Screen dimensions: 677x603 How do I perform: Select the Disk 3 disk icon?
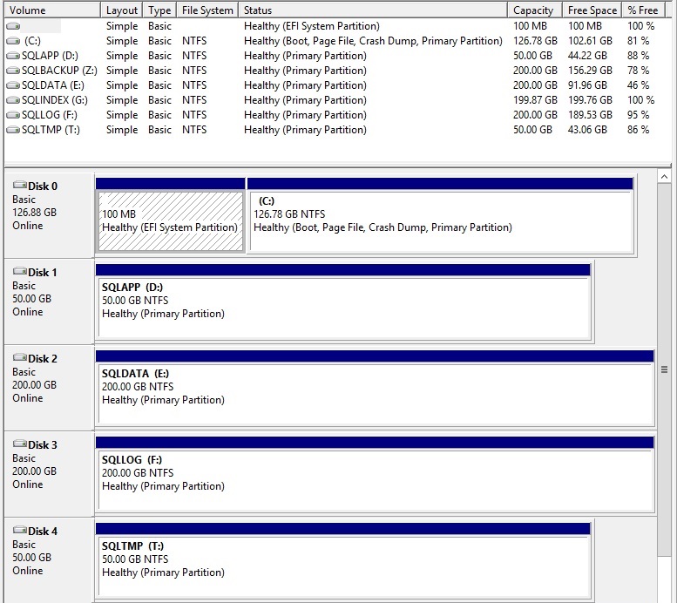(20, 444)
